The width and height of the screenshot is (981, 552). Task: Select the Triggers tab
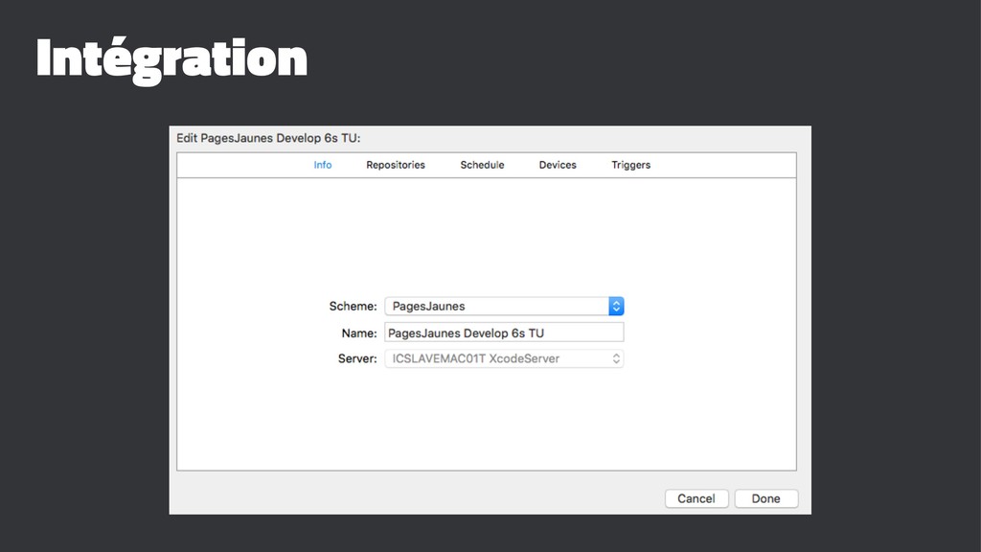[x=630, y=165]
